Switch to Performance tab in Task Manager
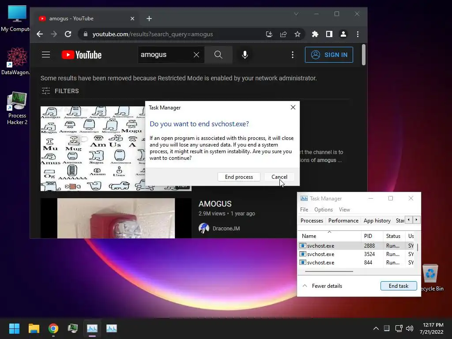Image resolution: width=452 pixels, height=339 pixels. click(343, 221)
